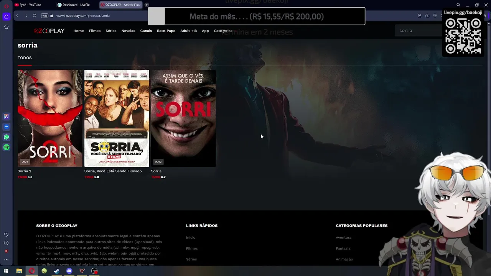The height and width of the screenshot is (276, 491).
Task: Click the OZOOPLAY site logo
Action: 49,31
